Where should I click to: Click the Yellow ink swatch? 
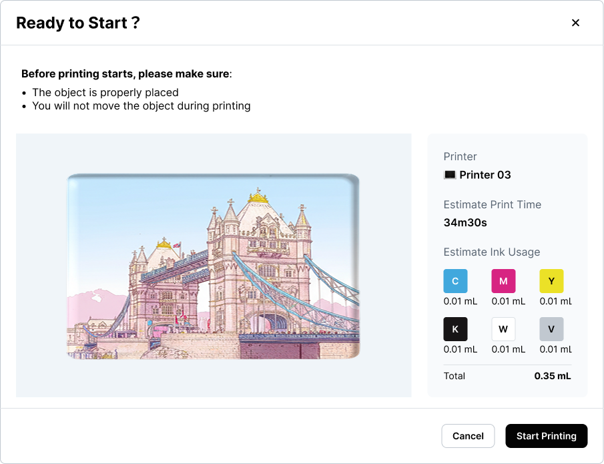551,281
